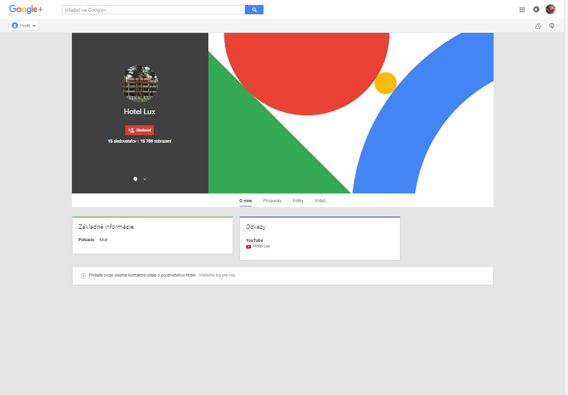Click the plus circle to add contact info

coord(83,275)
